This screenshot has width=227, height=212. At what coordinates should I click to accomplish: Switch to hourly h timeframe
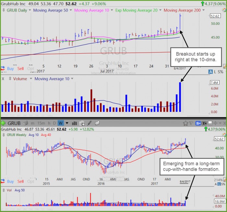click(x=49, y=123)
